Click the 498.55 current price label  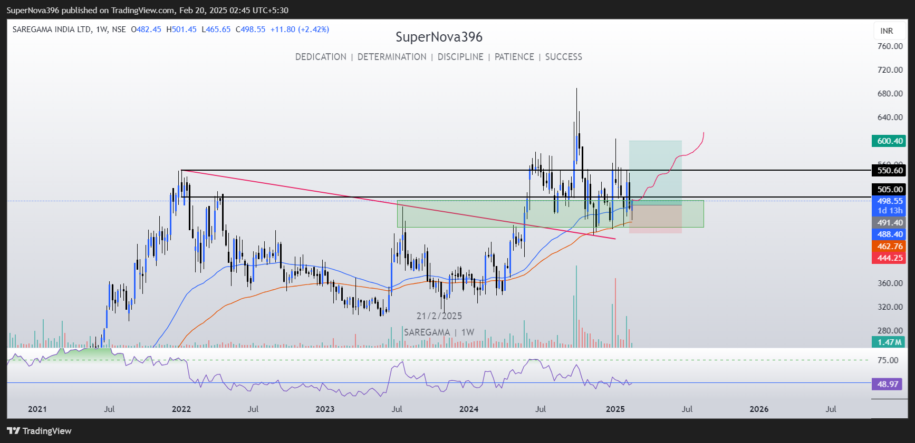coord(889,201)
